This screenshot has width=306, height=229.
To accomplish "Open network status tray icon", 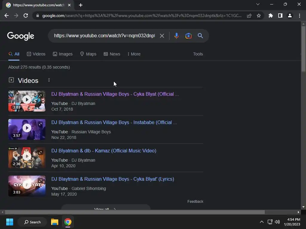I will click(270, 222).
